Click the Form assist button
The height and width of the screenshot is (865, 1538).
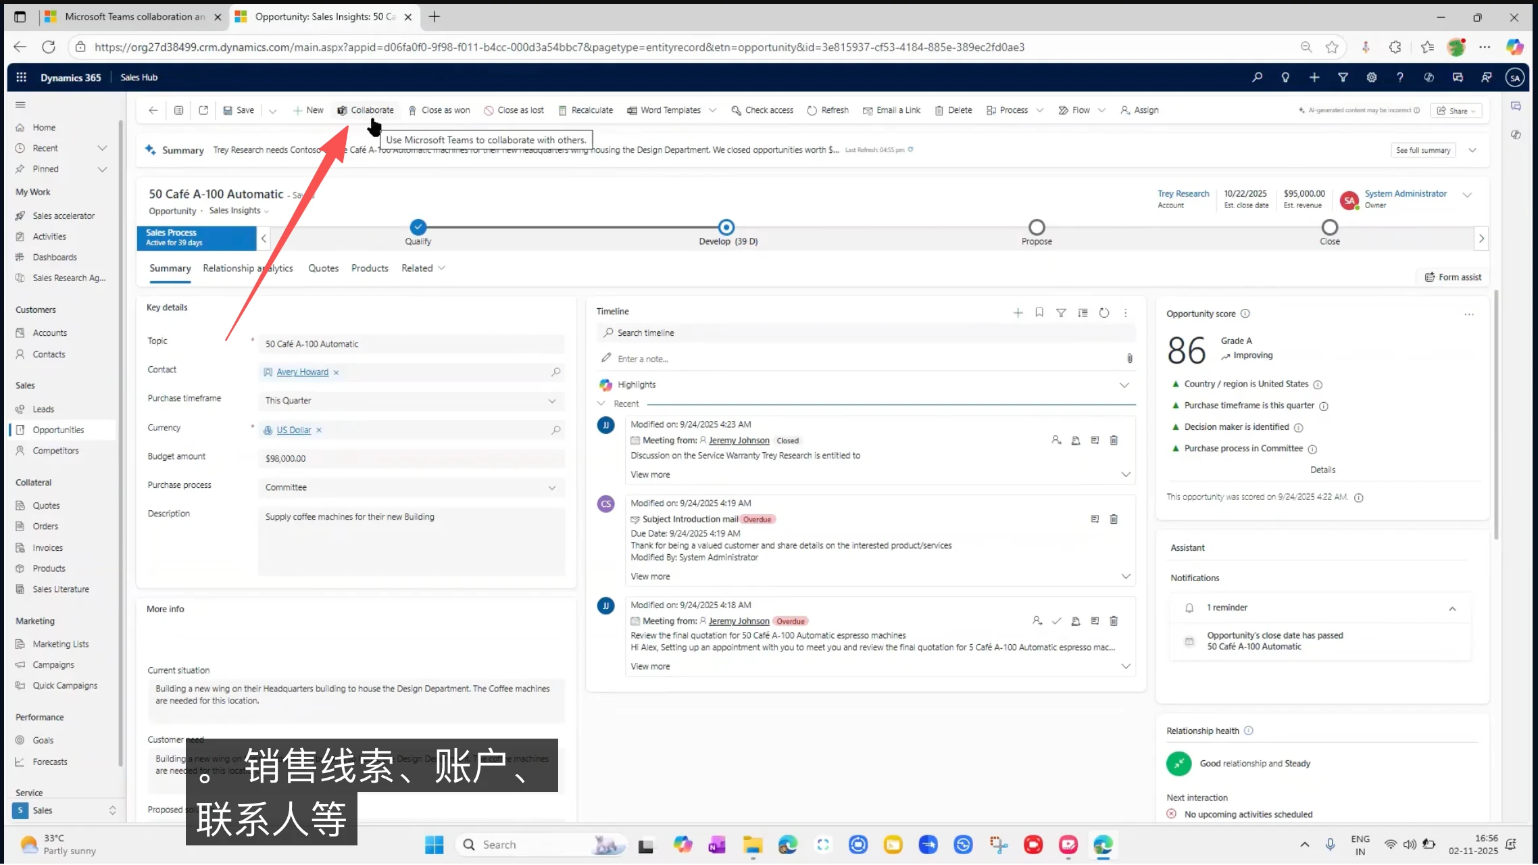[x=1453, y=277]
